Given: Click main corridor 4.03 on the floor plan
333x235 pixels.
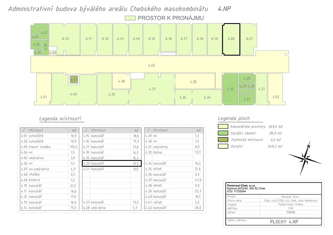Looking at the screenshot, I should [160, 64].
